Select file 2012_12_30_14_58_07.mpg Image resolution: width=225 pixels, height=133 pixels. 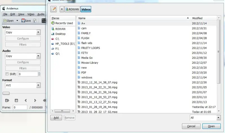pos(147,82)
